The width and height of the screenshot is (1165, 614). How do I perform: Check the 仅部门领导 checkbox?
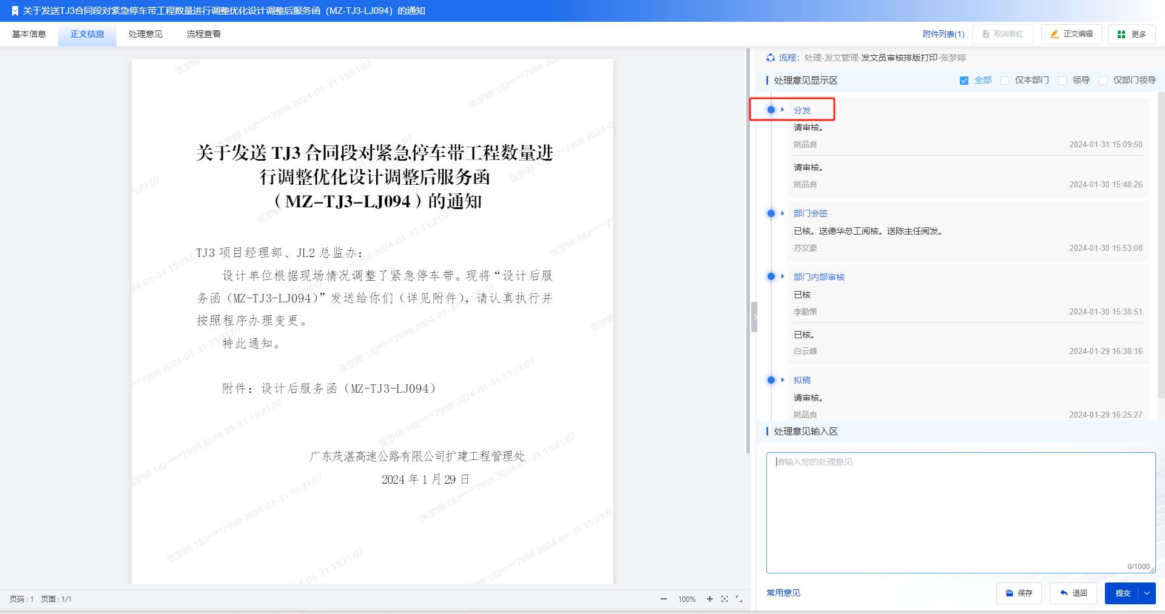[x=1103, y=81]
